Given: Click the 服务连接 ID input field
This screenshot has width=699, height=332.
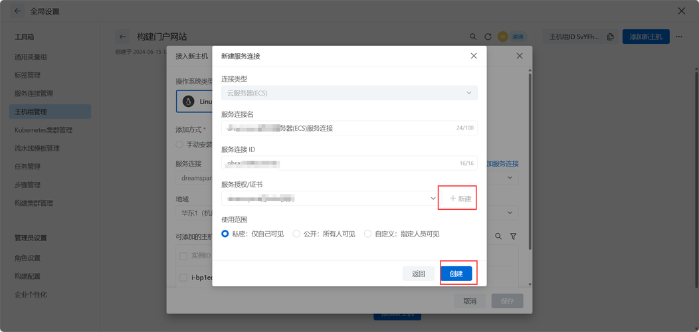Looking at the screenshot, I should coord(349,163).
